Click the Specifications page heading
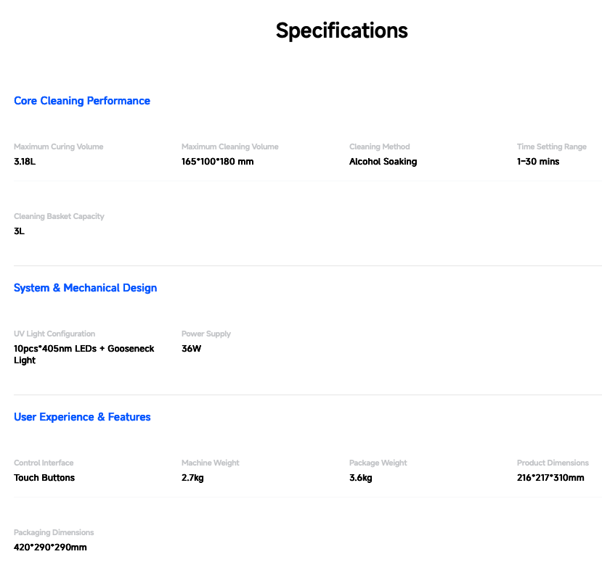 [341, 31]
